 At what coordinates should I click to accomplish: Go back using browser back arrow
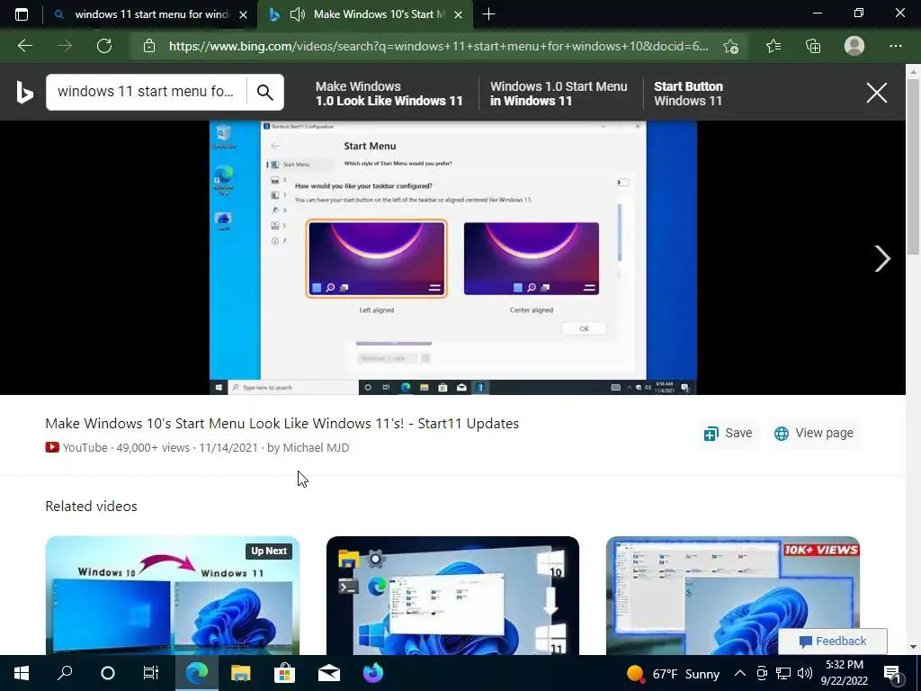(x=25, y=46)
